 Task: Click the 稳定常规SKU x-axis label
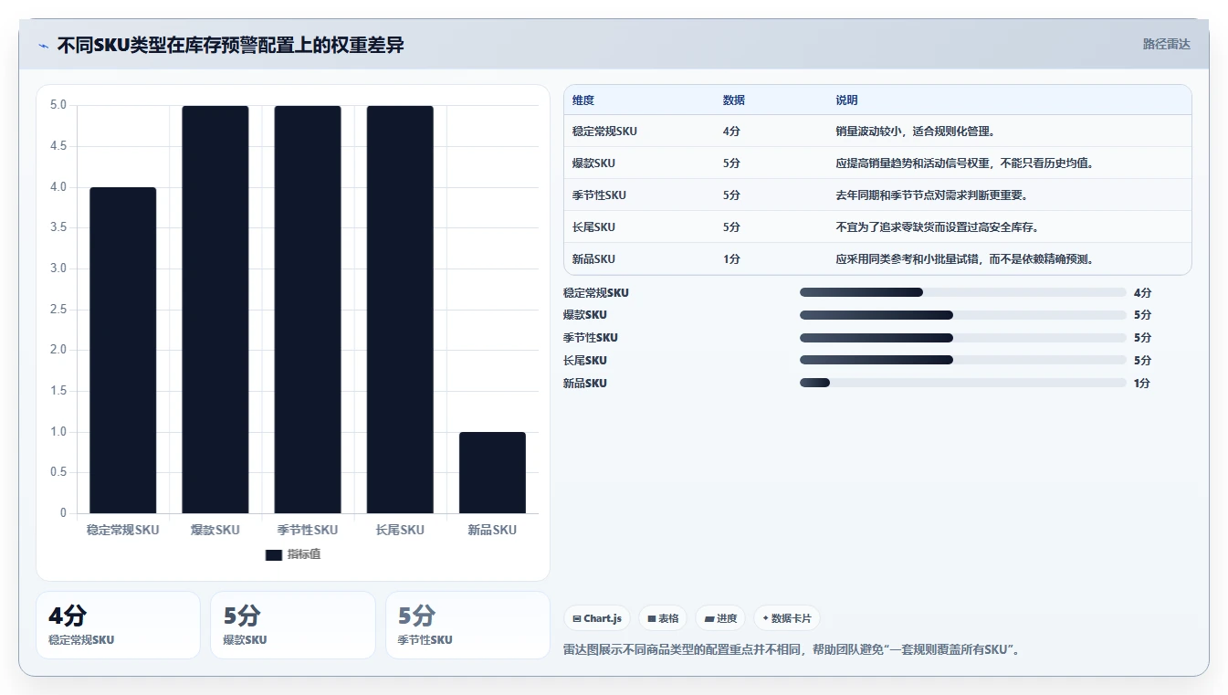click(x=123, y=530)
